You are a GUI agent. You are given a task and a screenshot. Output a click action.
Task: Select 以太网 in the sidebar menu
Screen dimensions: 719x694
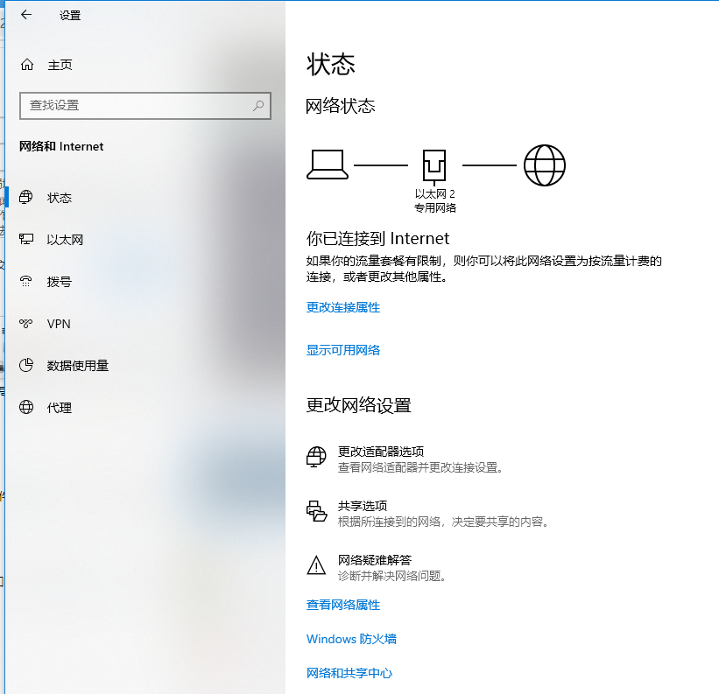click(65, 240)
